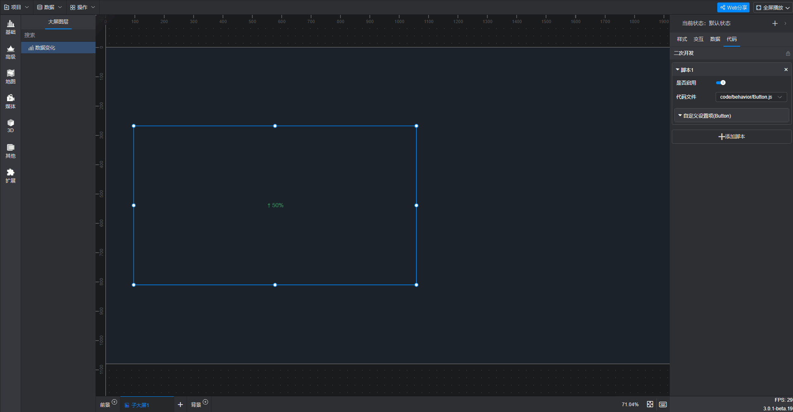Click the keyboard shortcuts icon in status bar
Viewport: 793px width, 412px height.
click(x=663, y=405)
